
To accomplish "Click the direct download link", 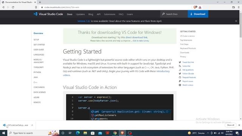I will click(136, 37).
